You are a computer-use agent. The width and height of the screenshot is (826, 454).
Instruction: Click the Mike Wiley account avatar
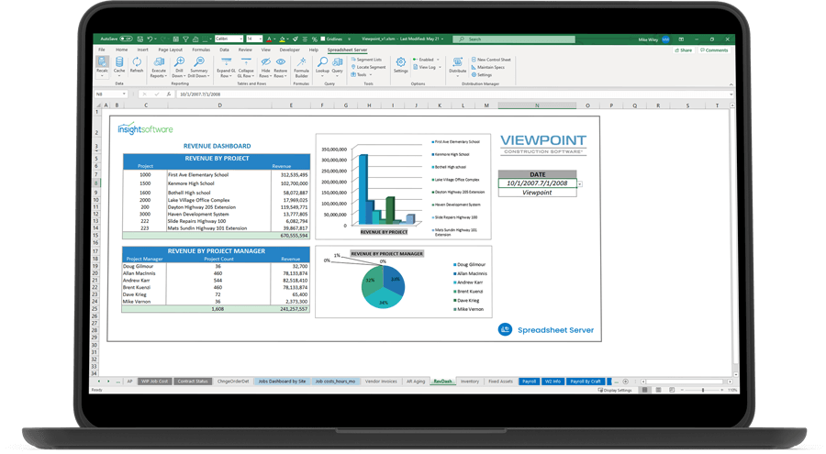click(x=666, y=39)
